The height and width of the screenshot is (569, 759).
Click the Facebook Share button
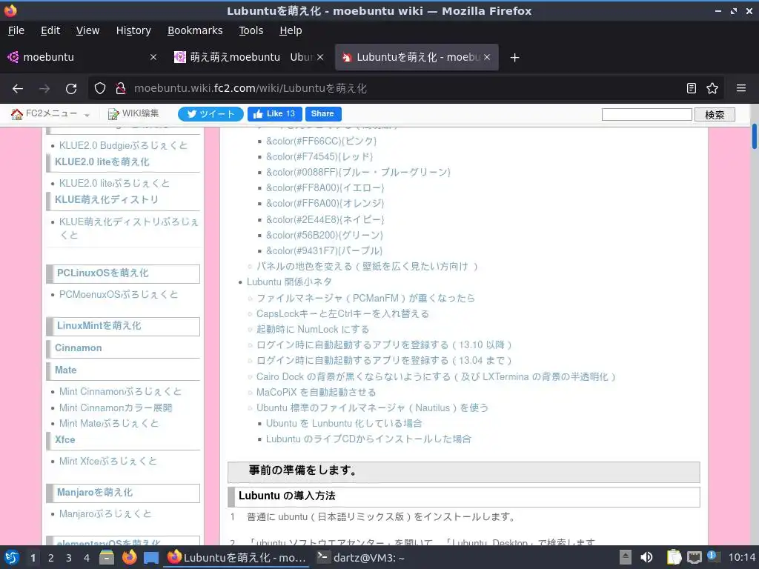click(x=323, y=113)
